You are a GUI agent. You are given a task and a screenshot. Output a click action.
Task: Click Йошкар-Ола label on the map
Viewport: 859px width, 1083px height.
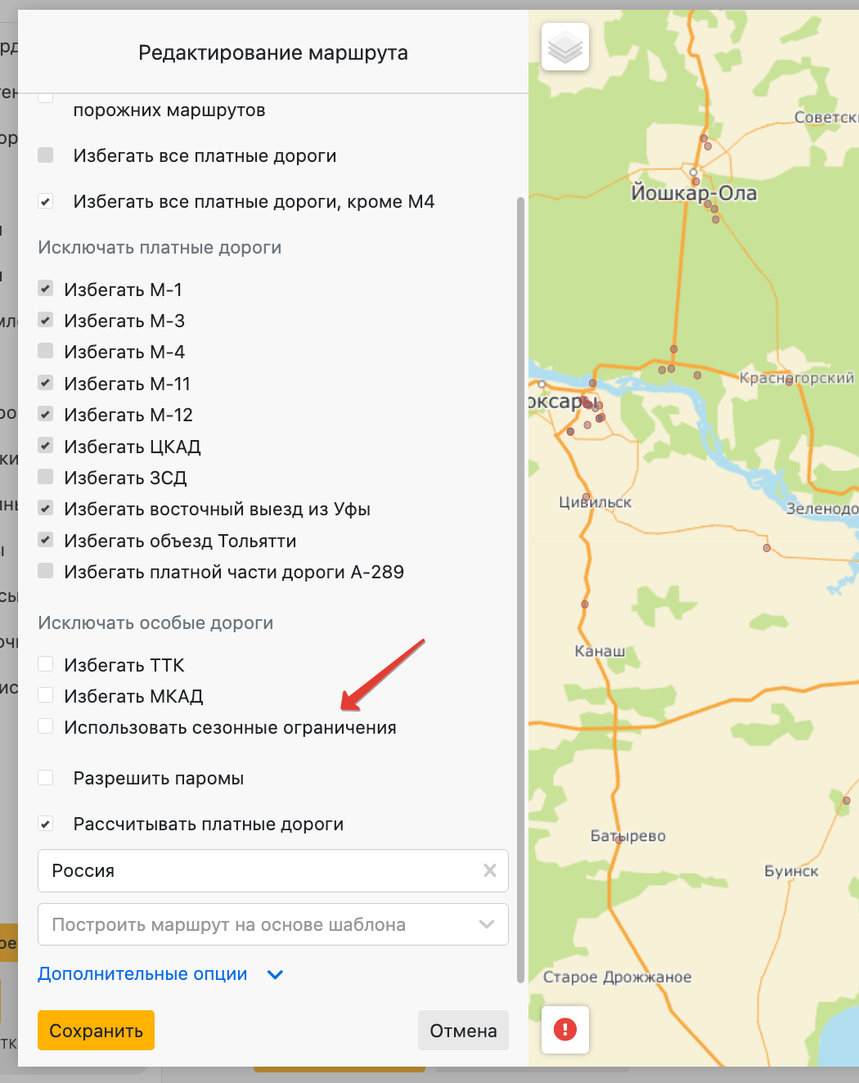tap(694, 193)
